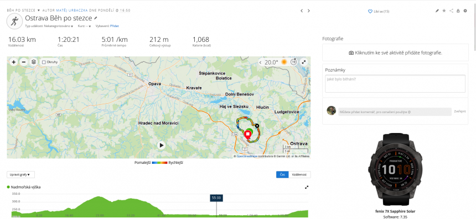Like the activity with heart icon
The width and height of the screenshot is (476, 219).
(x=370, y=11)
